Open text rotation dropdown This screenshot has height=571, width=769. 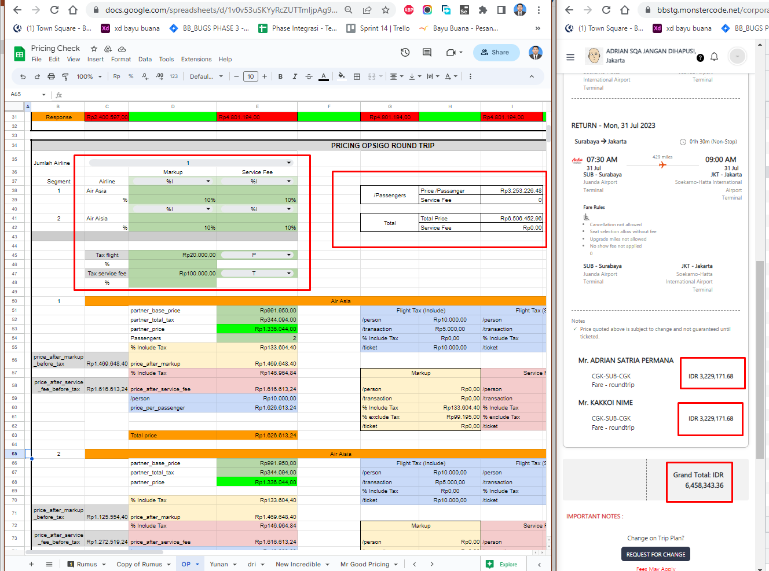(451, 76)
